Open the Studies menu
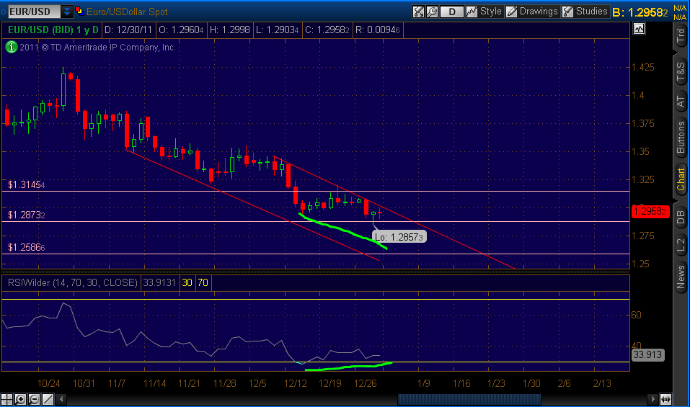690x407 pixels. [x=585, y=12]
